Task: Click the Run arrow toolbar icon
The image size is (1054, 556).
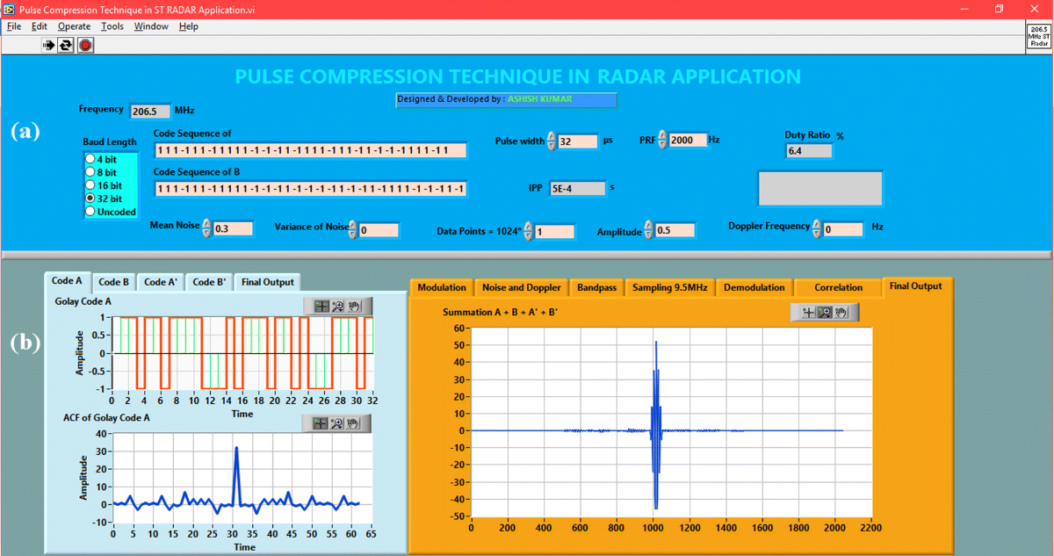Action: pos(49,45)
